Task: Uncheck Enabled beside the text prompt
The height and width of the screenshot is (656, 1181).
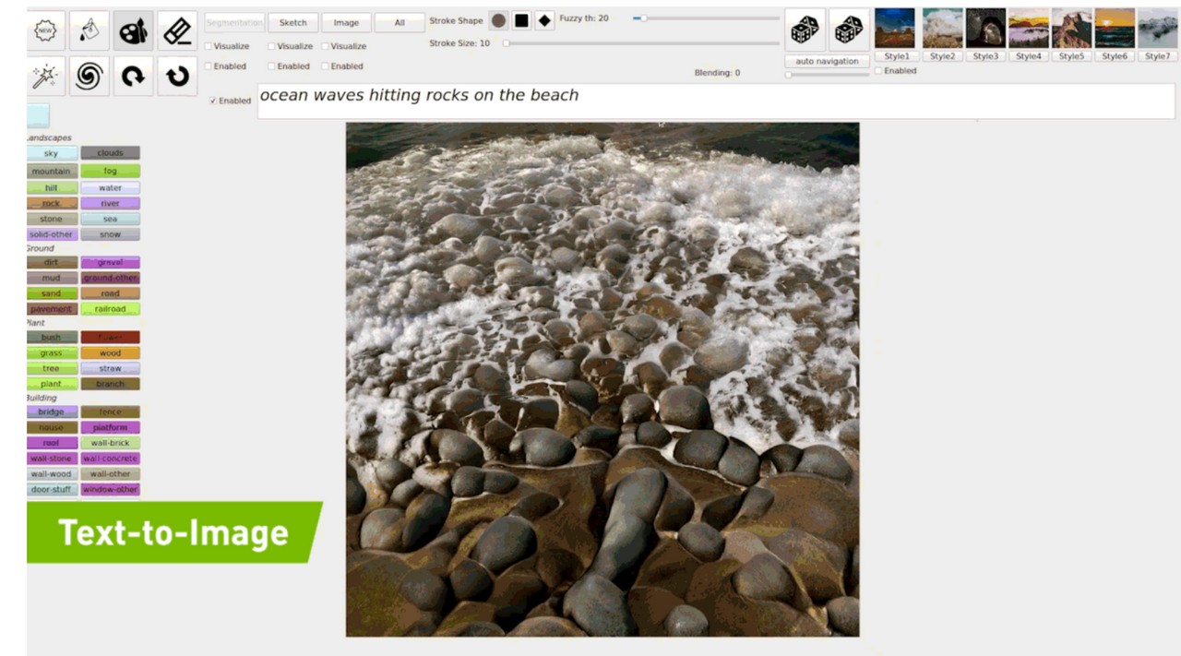Action: pyautogui.click(x=213, y=101)
